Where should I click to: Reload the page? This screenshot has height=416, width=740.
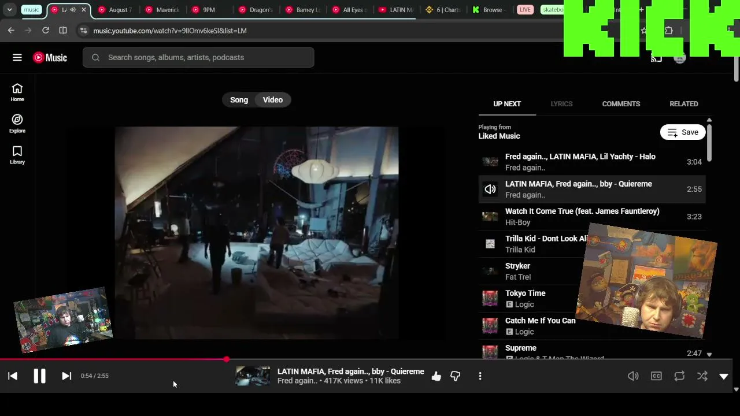[x=46, y=31]
